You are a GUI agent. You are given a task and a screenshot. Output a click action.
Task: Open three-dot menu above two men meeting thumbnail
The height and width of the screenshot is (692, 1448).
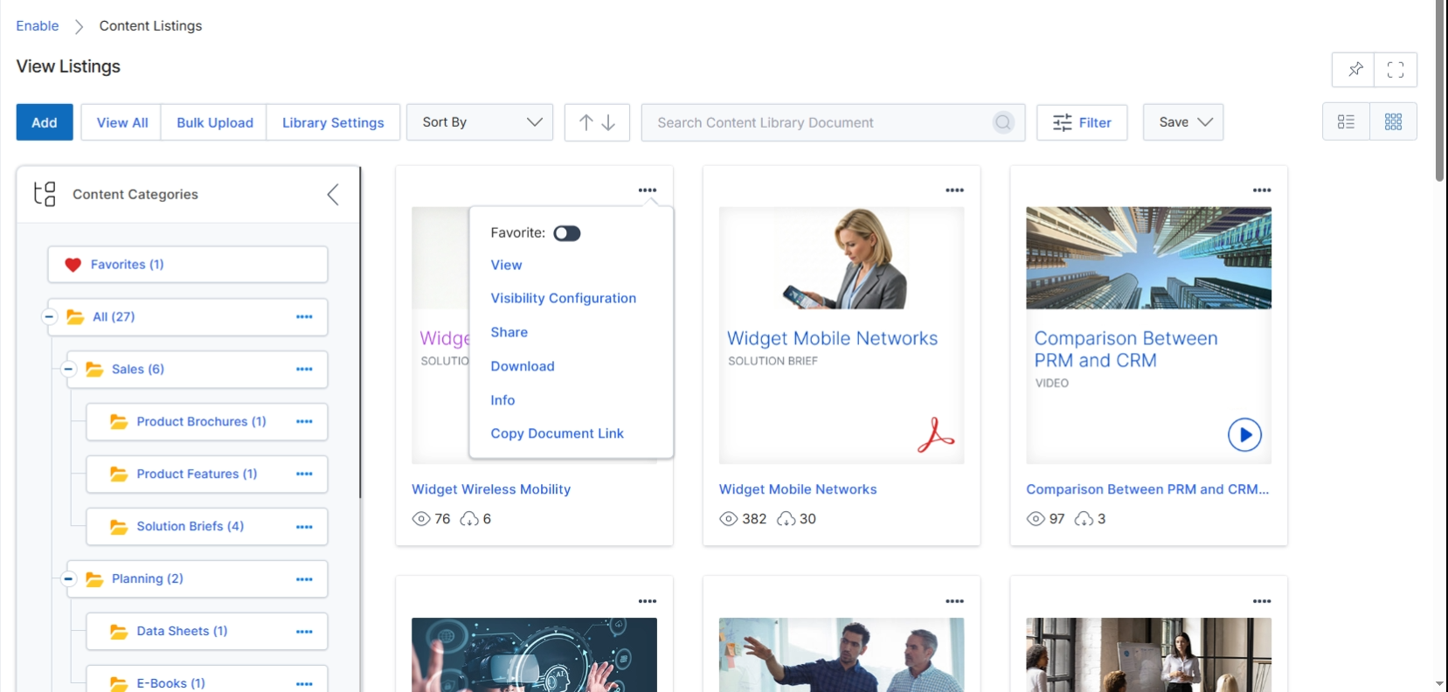(954, 601)
